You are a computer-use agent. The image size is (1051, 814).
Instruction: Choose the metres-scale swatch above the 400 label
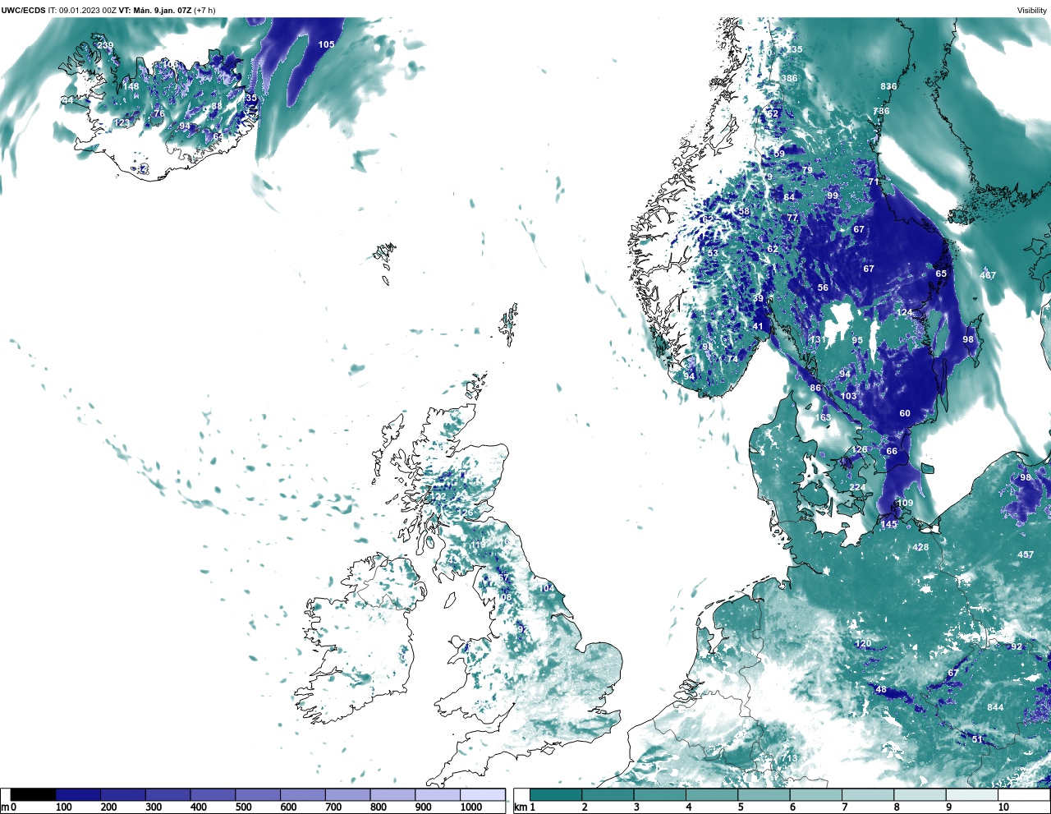click(x=213, y=794)
